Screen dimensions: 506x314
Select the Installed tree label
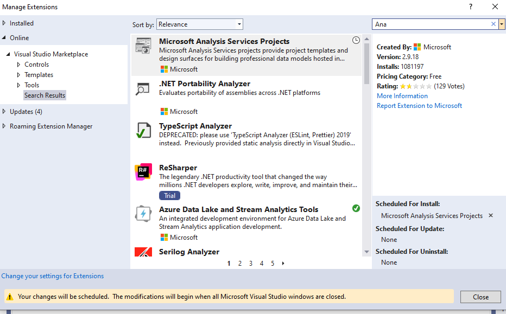pyautogui.click(x=22, y=23)
